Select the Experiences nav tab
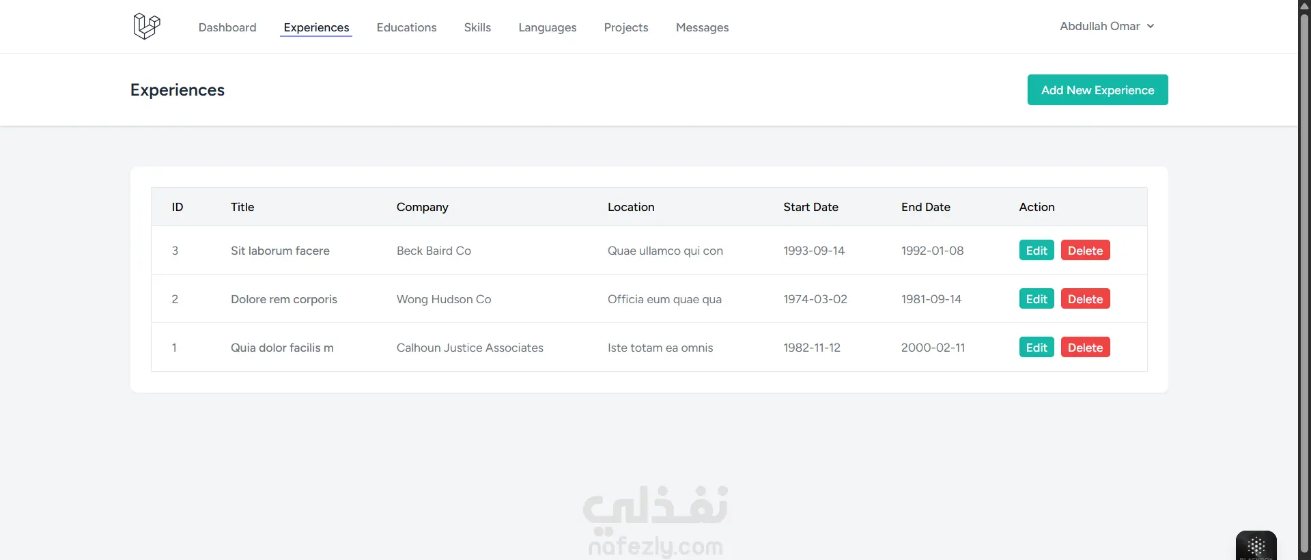Viewport: 1311px width, 560px height. point(316,27)
